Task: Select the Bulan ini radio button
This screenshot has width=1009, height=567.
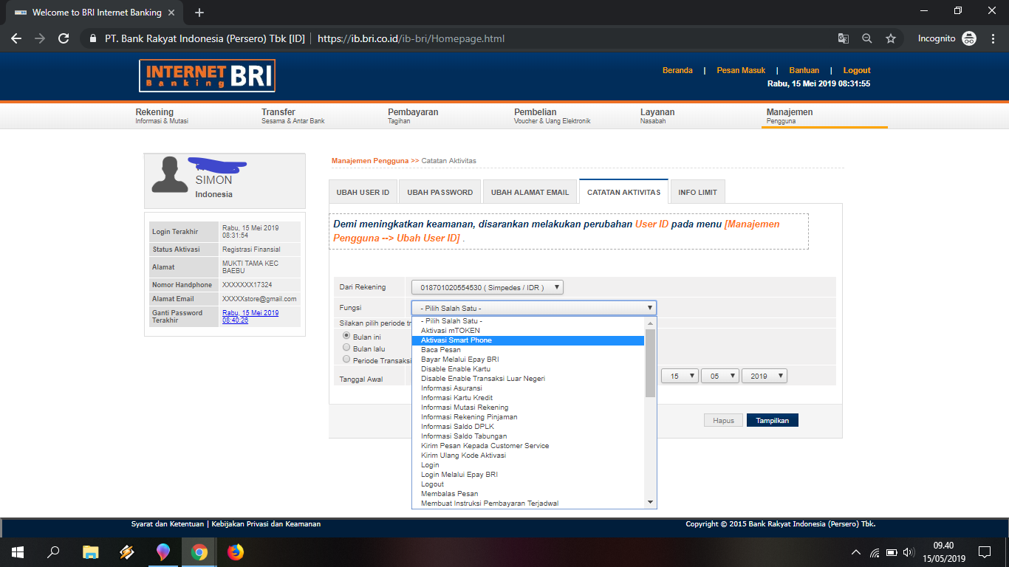Action: tap(346, 335)
